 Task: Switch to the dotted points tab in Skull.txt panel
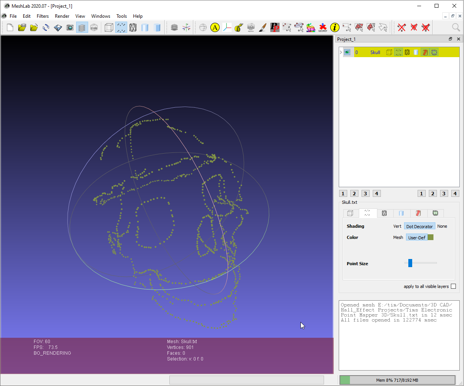tap(368, 213)
